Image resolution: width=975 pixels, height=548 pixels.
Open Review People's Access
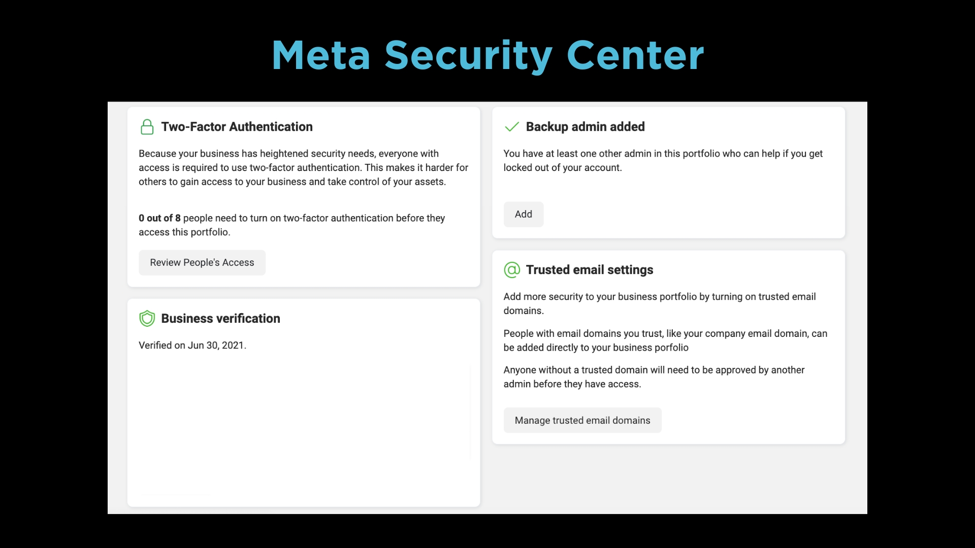coord(202,262)
